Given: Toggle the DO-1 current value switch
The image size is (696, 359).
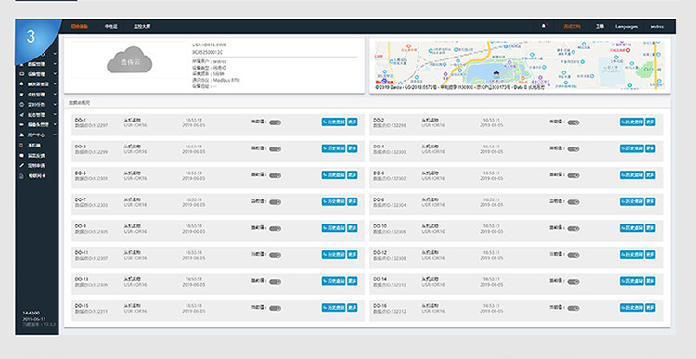Looking at the screenshot, I should click(x=276, y=122).
